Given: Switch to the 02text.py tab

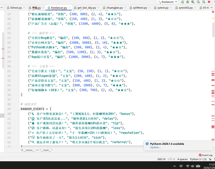Looking at the screenshot, I should 16,8.
